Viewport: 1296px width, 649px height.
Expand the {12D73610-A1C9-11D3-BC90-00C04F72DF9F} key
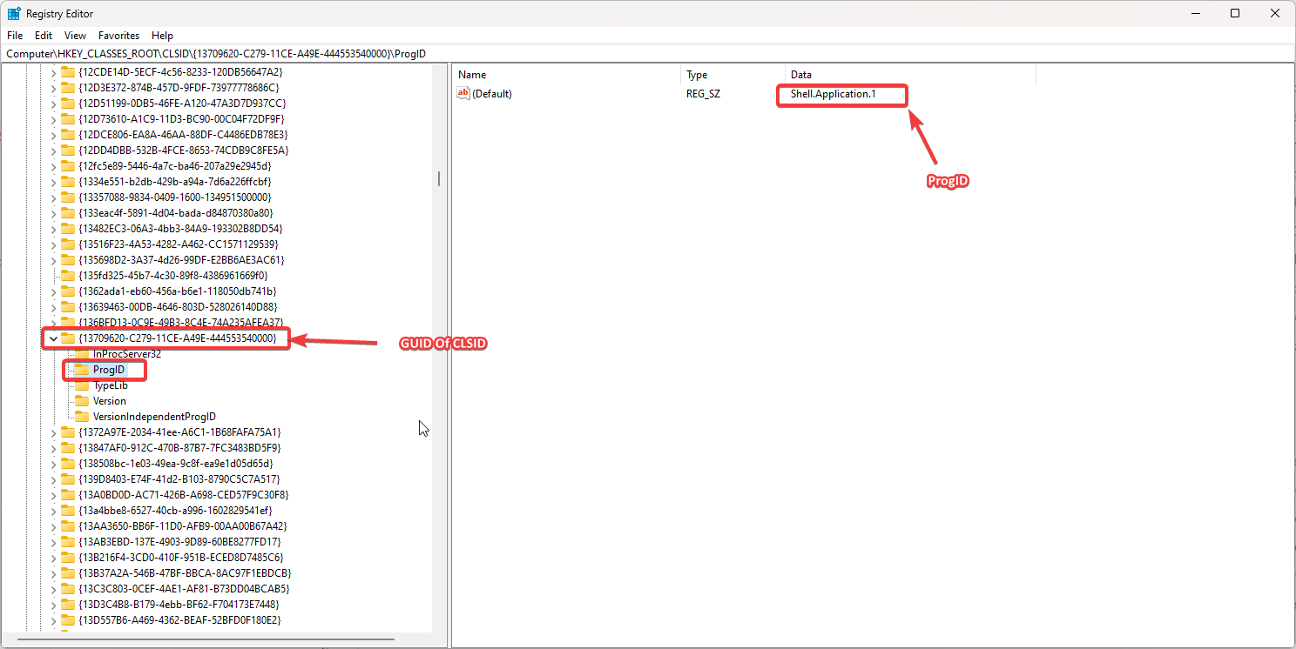[53, 119]
